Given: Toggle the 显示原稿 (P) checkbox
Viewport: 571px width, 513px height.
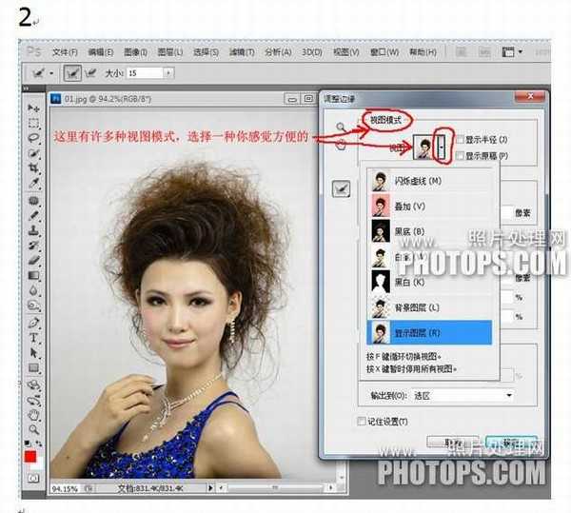Looking at the screenshot, I should tap(461, 155).
